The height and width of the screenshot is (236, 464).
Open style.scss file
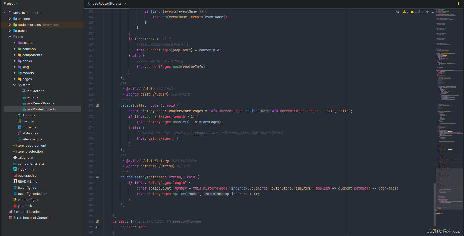[x=30, y=133]
